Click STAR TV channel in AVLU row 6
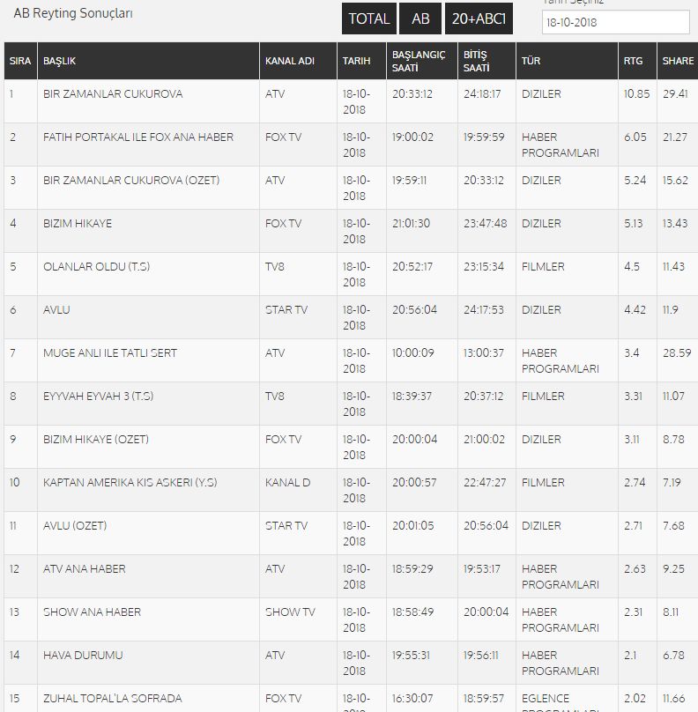This screenshot has height=712, width=698. 286,309
